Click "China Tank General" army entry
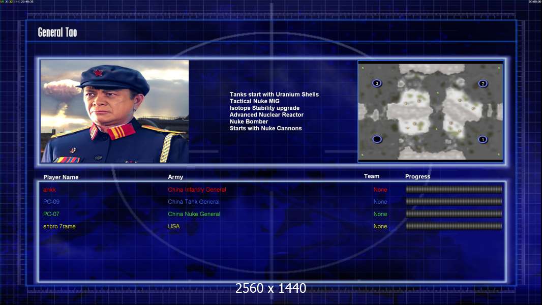 click(x=194, y=202)
